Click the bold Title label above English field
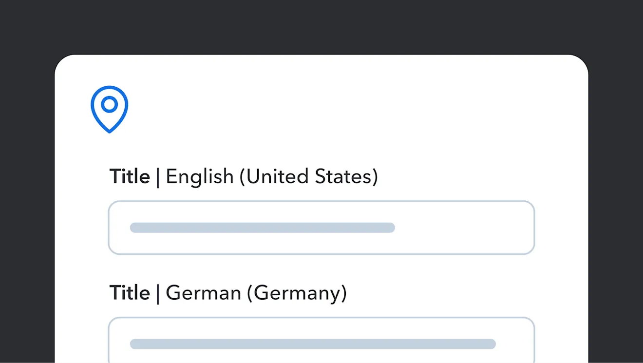The image size is (643, 363). (x=130, y=176)
